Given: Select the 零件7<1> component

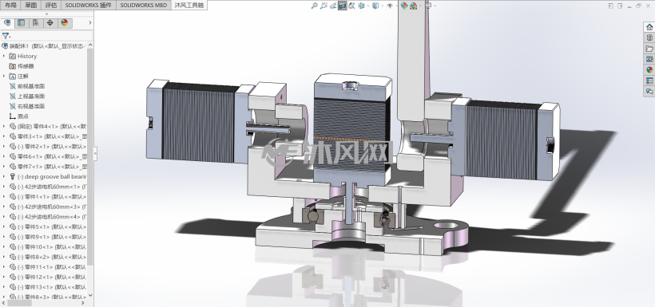Looking at the screenshot, I should pos(48,167).
